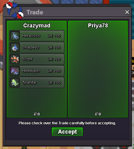Image resolution: width=134 pixels, height=149 pixels.
Task: Click the Sharpedo sprite icon
Action: click(15, 47)
